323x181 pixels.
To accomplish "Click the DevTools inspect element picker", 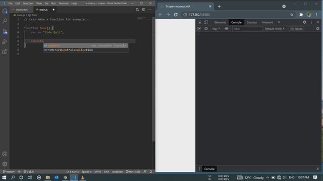I will (199, 22).
